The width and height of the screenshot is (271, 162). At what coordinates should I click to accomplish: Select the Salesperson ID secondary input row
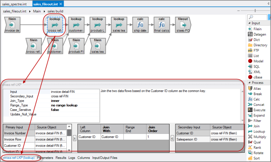coord(210,139)
